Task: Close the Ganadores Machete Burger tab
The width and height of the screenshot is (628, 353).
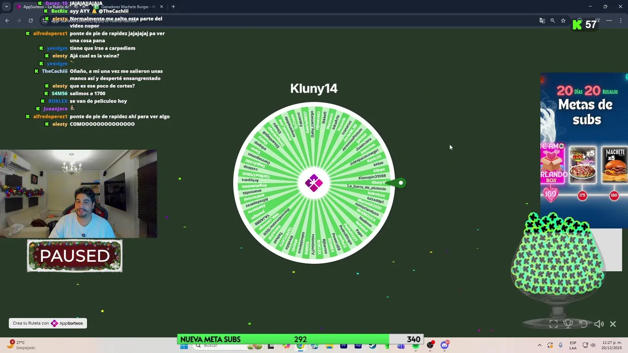Action: [x=161, y=7]
